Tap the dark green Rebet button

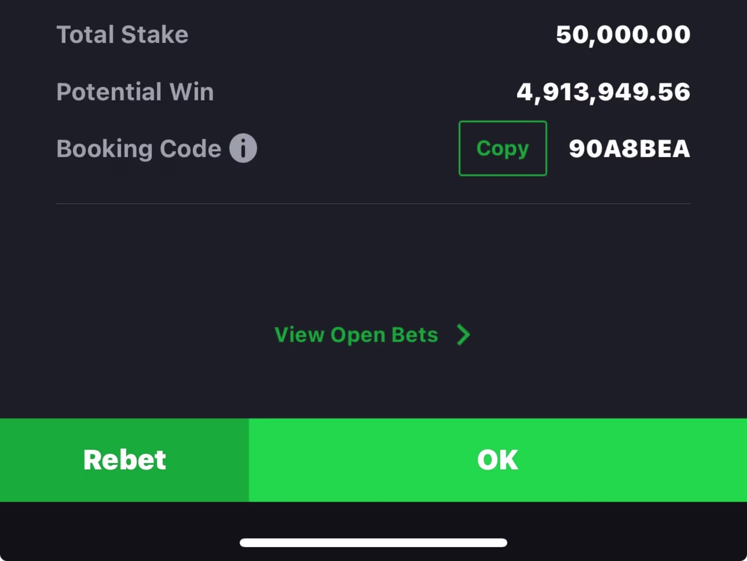[x=124, y=460]
